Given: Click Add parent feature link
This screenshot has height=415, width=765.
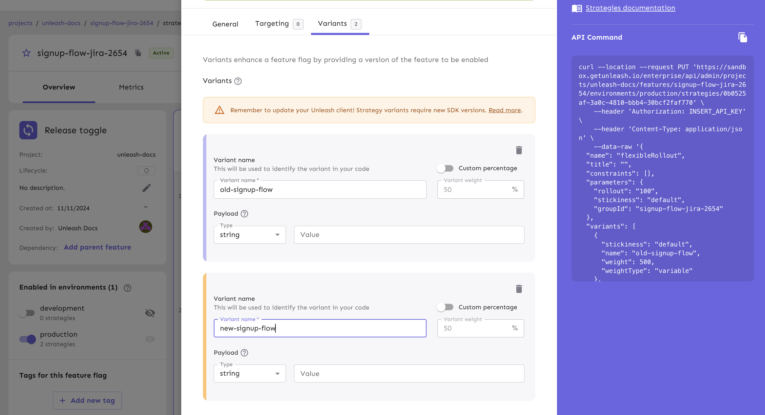Looking at the screenshot, I should click(x=97, y=247).
